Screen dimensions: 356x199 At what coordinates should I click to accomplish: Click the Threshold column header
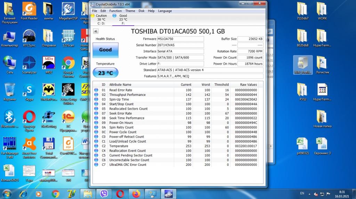[221, 84]
